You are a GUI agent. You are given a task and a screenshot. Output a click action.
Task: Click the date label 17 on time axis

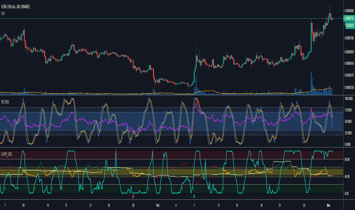66,205
